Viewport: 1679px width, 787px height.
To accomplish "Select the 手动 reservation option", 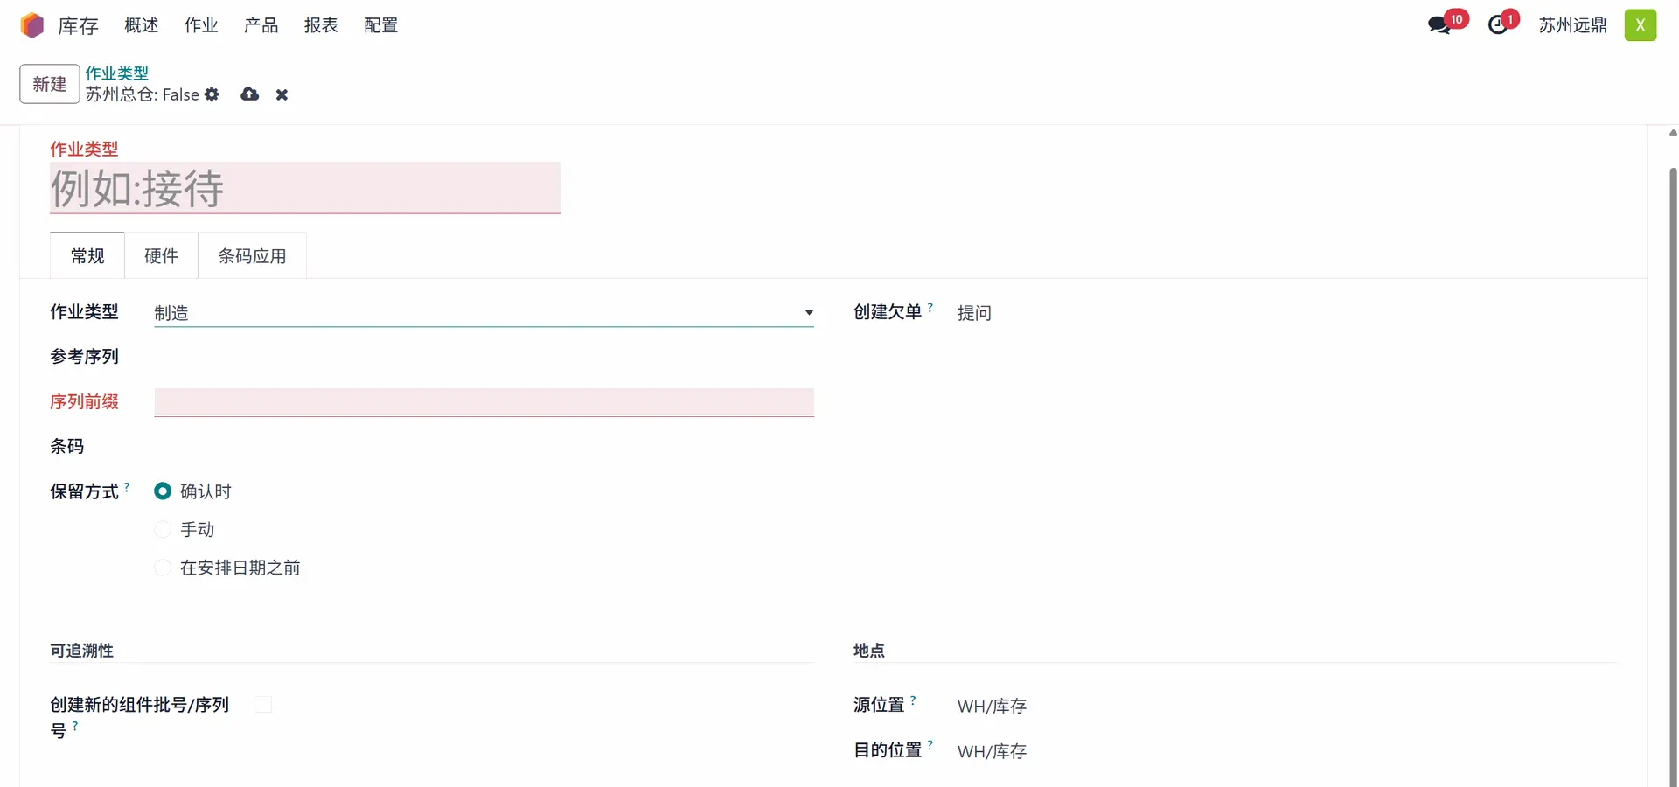I will (x=163, y=530).
